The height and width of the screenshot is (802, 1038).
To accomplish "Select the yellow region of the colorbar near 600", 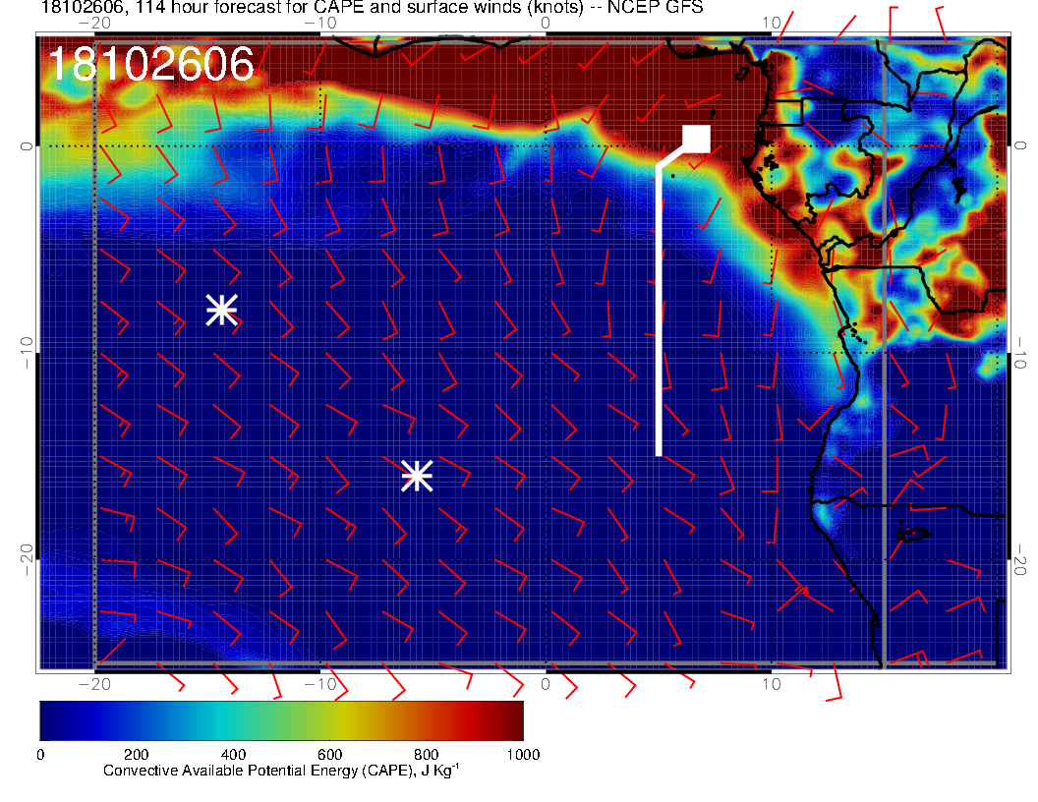I will coord(329,719).
